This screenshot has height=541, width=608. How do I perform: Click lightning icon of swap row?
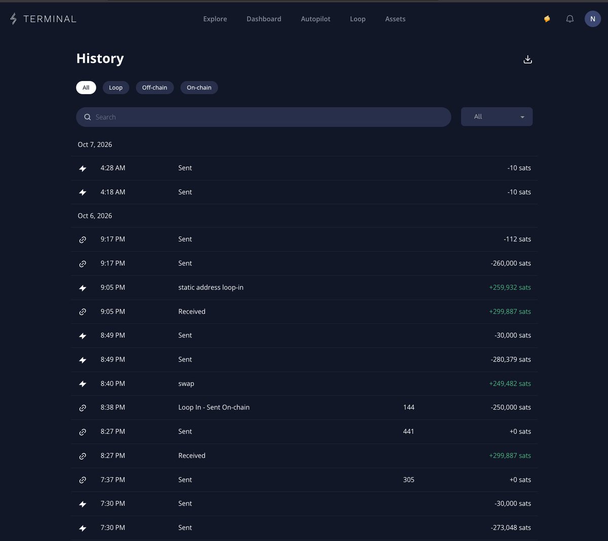[x=83, y=384]
